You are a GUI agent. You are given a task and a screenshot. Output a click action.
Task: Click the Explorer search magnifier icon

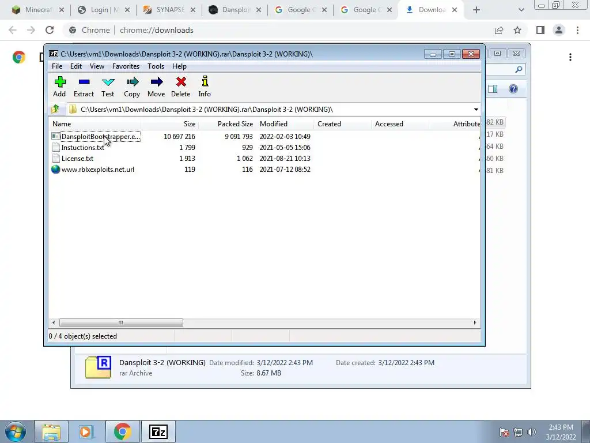click(x=519, y=69)
